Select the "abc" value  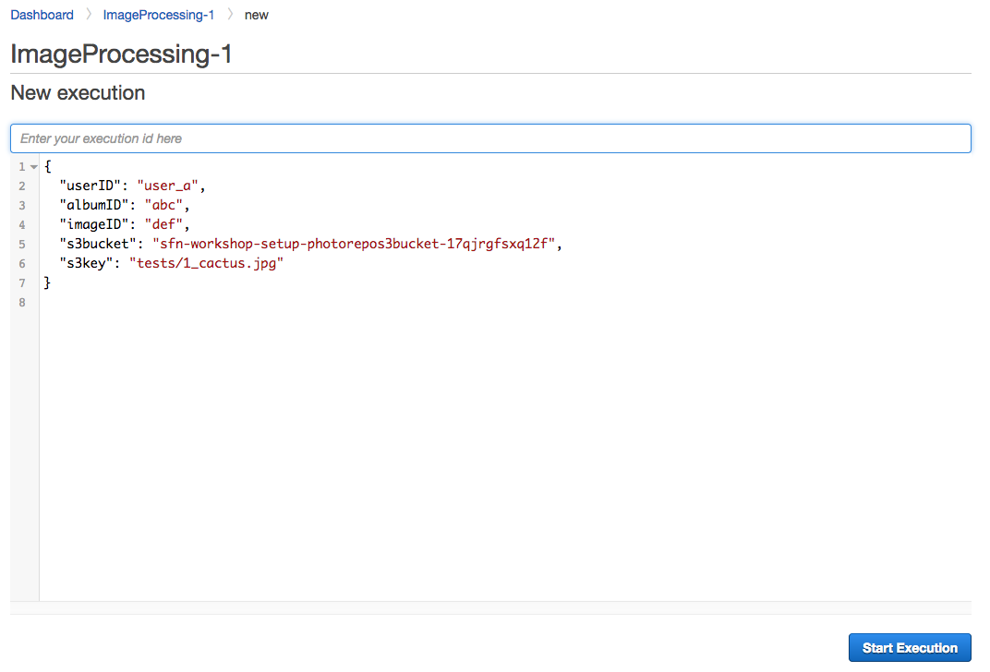coord(163,205)
